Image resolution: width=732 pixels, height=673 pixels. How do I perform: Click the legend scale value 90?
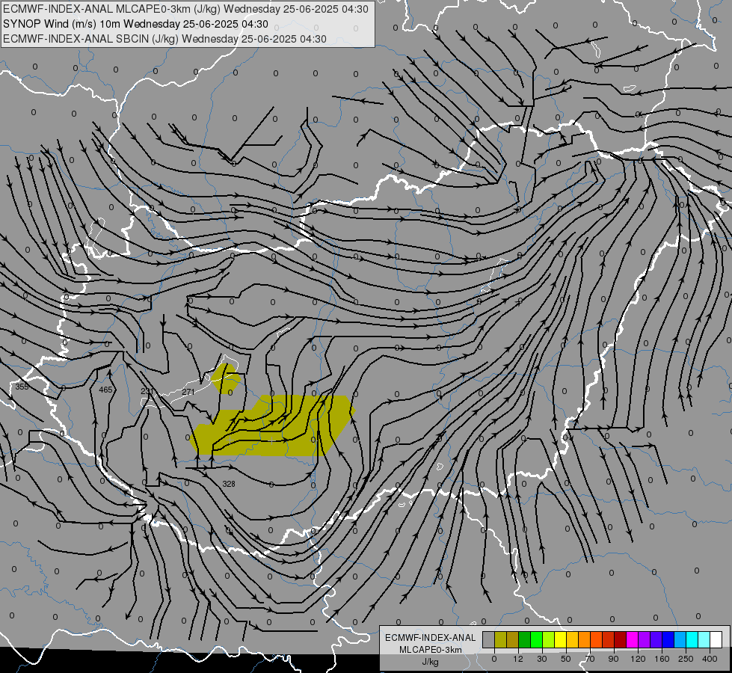pos(613,659)
